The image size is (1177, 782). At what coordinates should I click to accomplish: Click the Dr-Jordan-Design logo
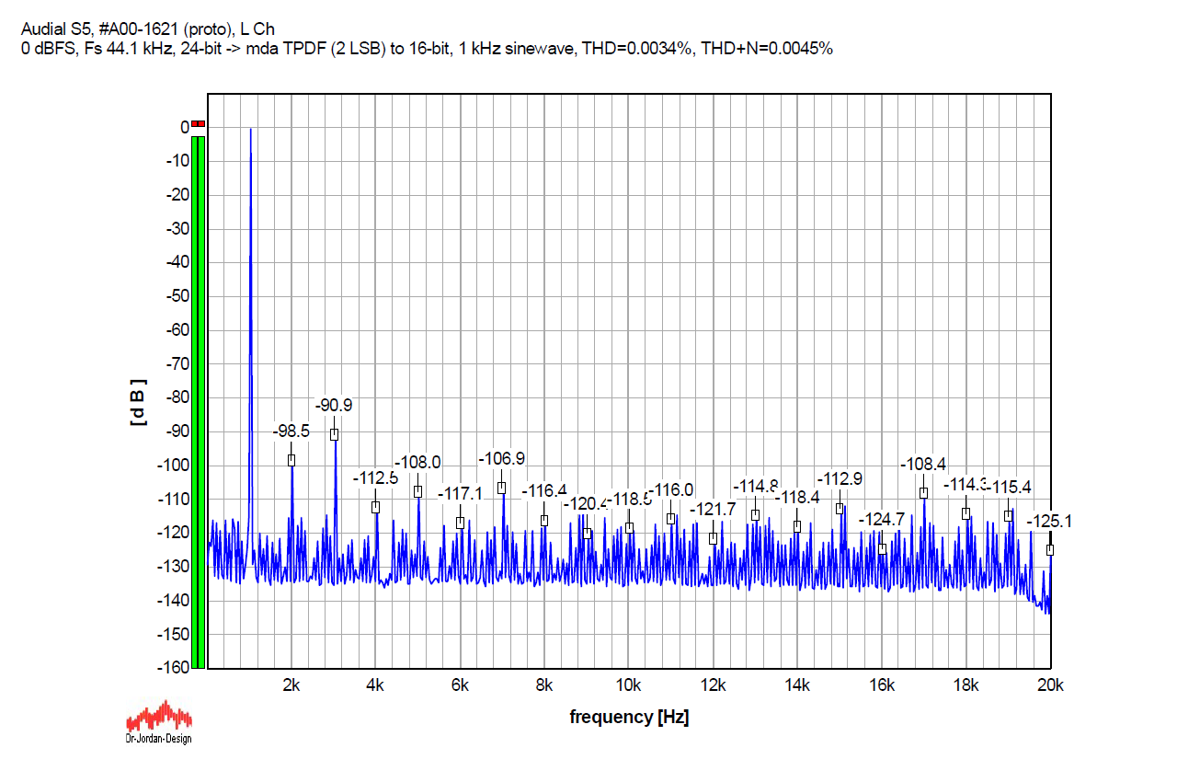click(158, 721)
